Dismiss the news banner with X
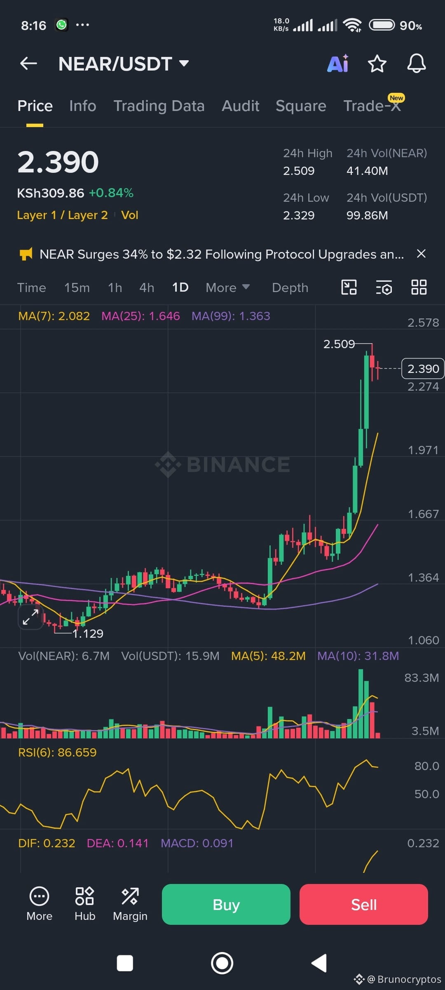This screenshot has width=445, height=990. 421,254
